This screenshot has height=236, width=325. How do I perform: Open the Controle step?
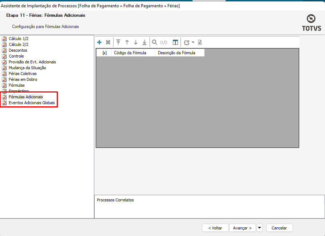coord(16,56)
